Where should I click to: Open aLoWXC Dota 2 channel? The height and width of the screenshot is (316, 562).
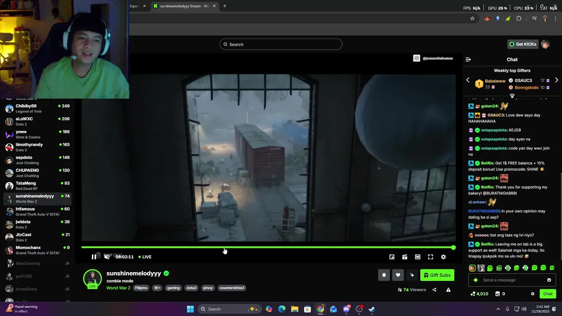(x=37, y=122)
